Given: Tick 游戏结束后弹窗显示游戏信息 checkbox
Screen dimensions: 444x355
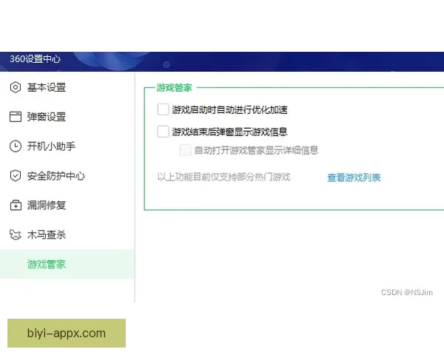Looking at the screenshot, I should point(163,132).
